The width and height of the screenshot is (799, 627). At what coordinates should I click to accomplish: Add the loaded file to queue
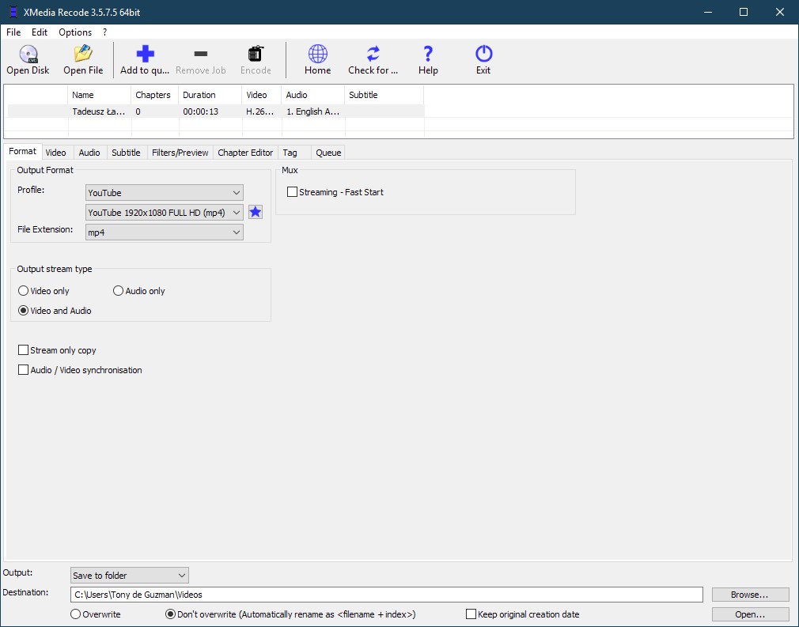[145, 59]
